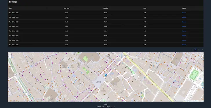This screenshot has height=108, width=211.
Task: Click the 18:00 hour end cell
Action: click(106, 45)
